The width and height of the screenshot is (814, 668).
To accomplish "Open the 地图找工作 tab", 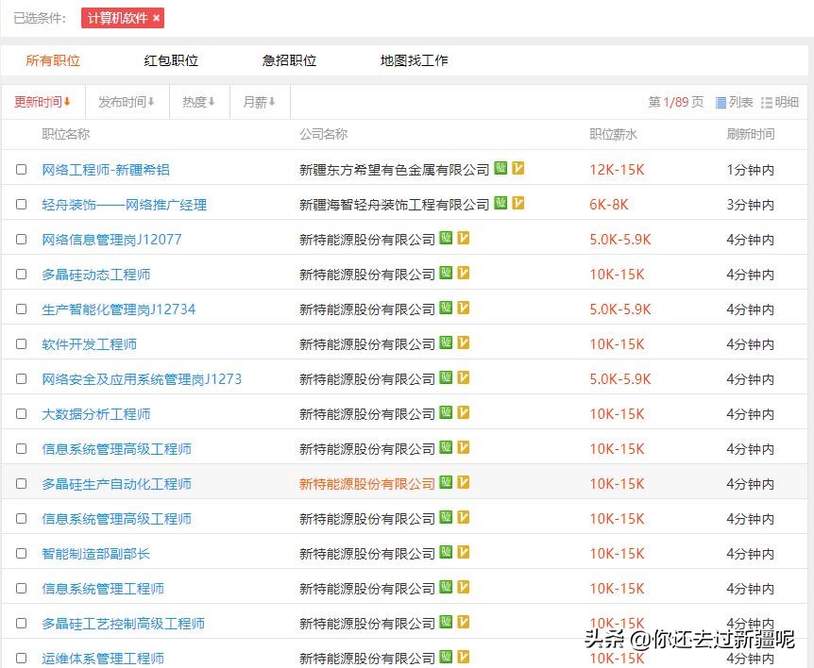I will click(x=413, y=59).
